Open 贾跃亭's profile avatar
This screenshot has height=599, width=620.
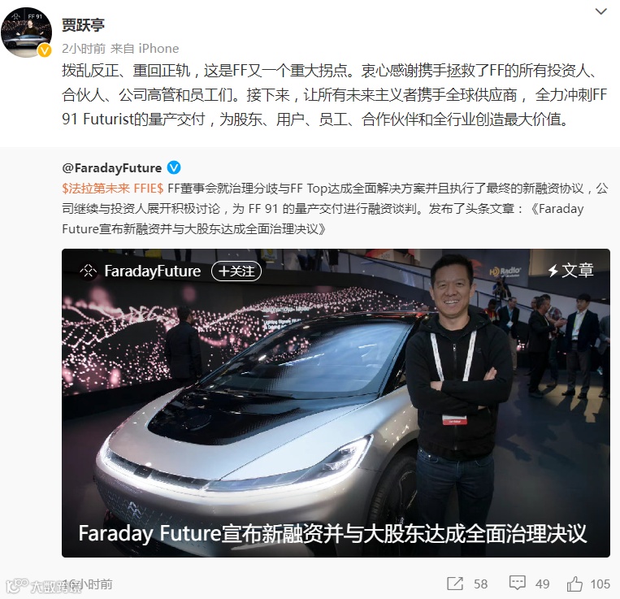[x=27, y=33]
